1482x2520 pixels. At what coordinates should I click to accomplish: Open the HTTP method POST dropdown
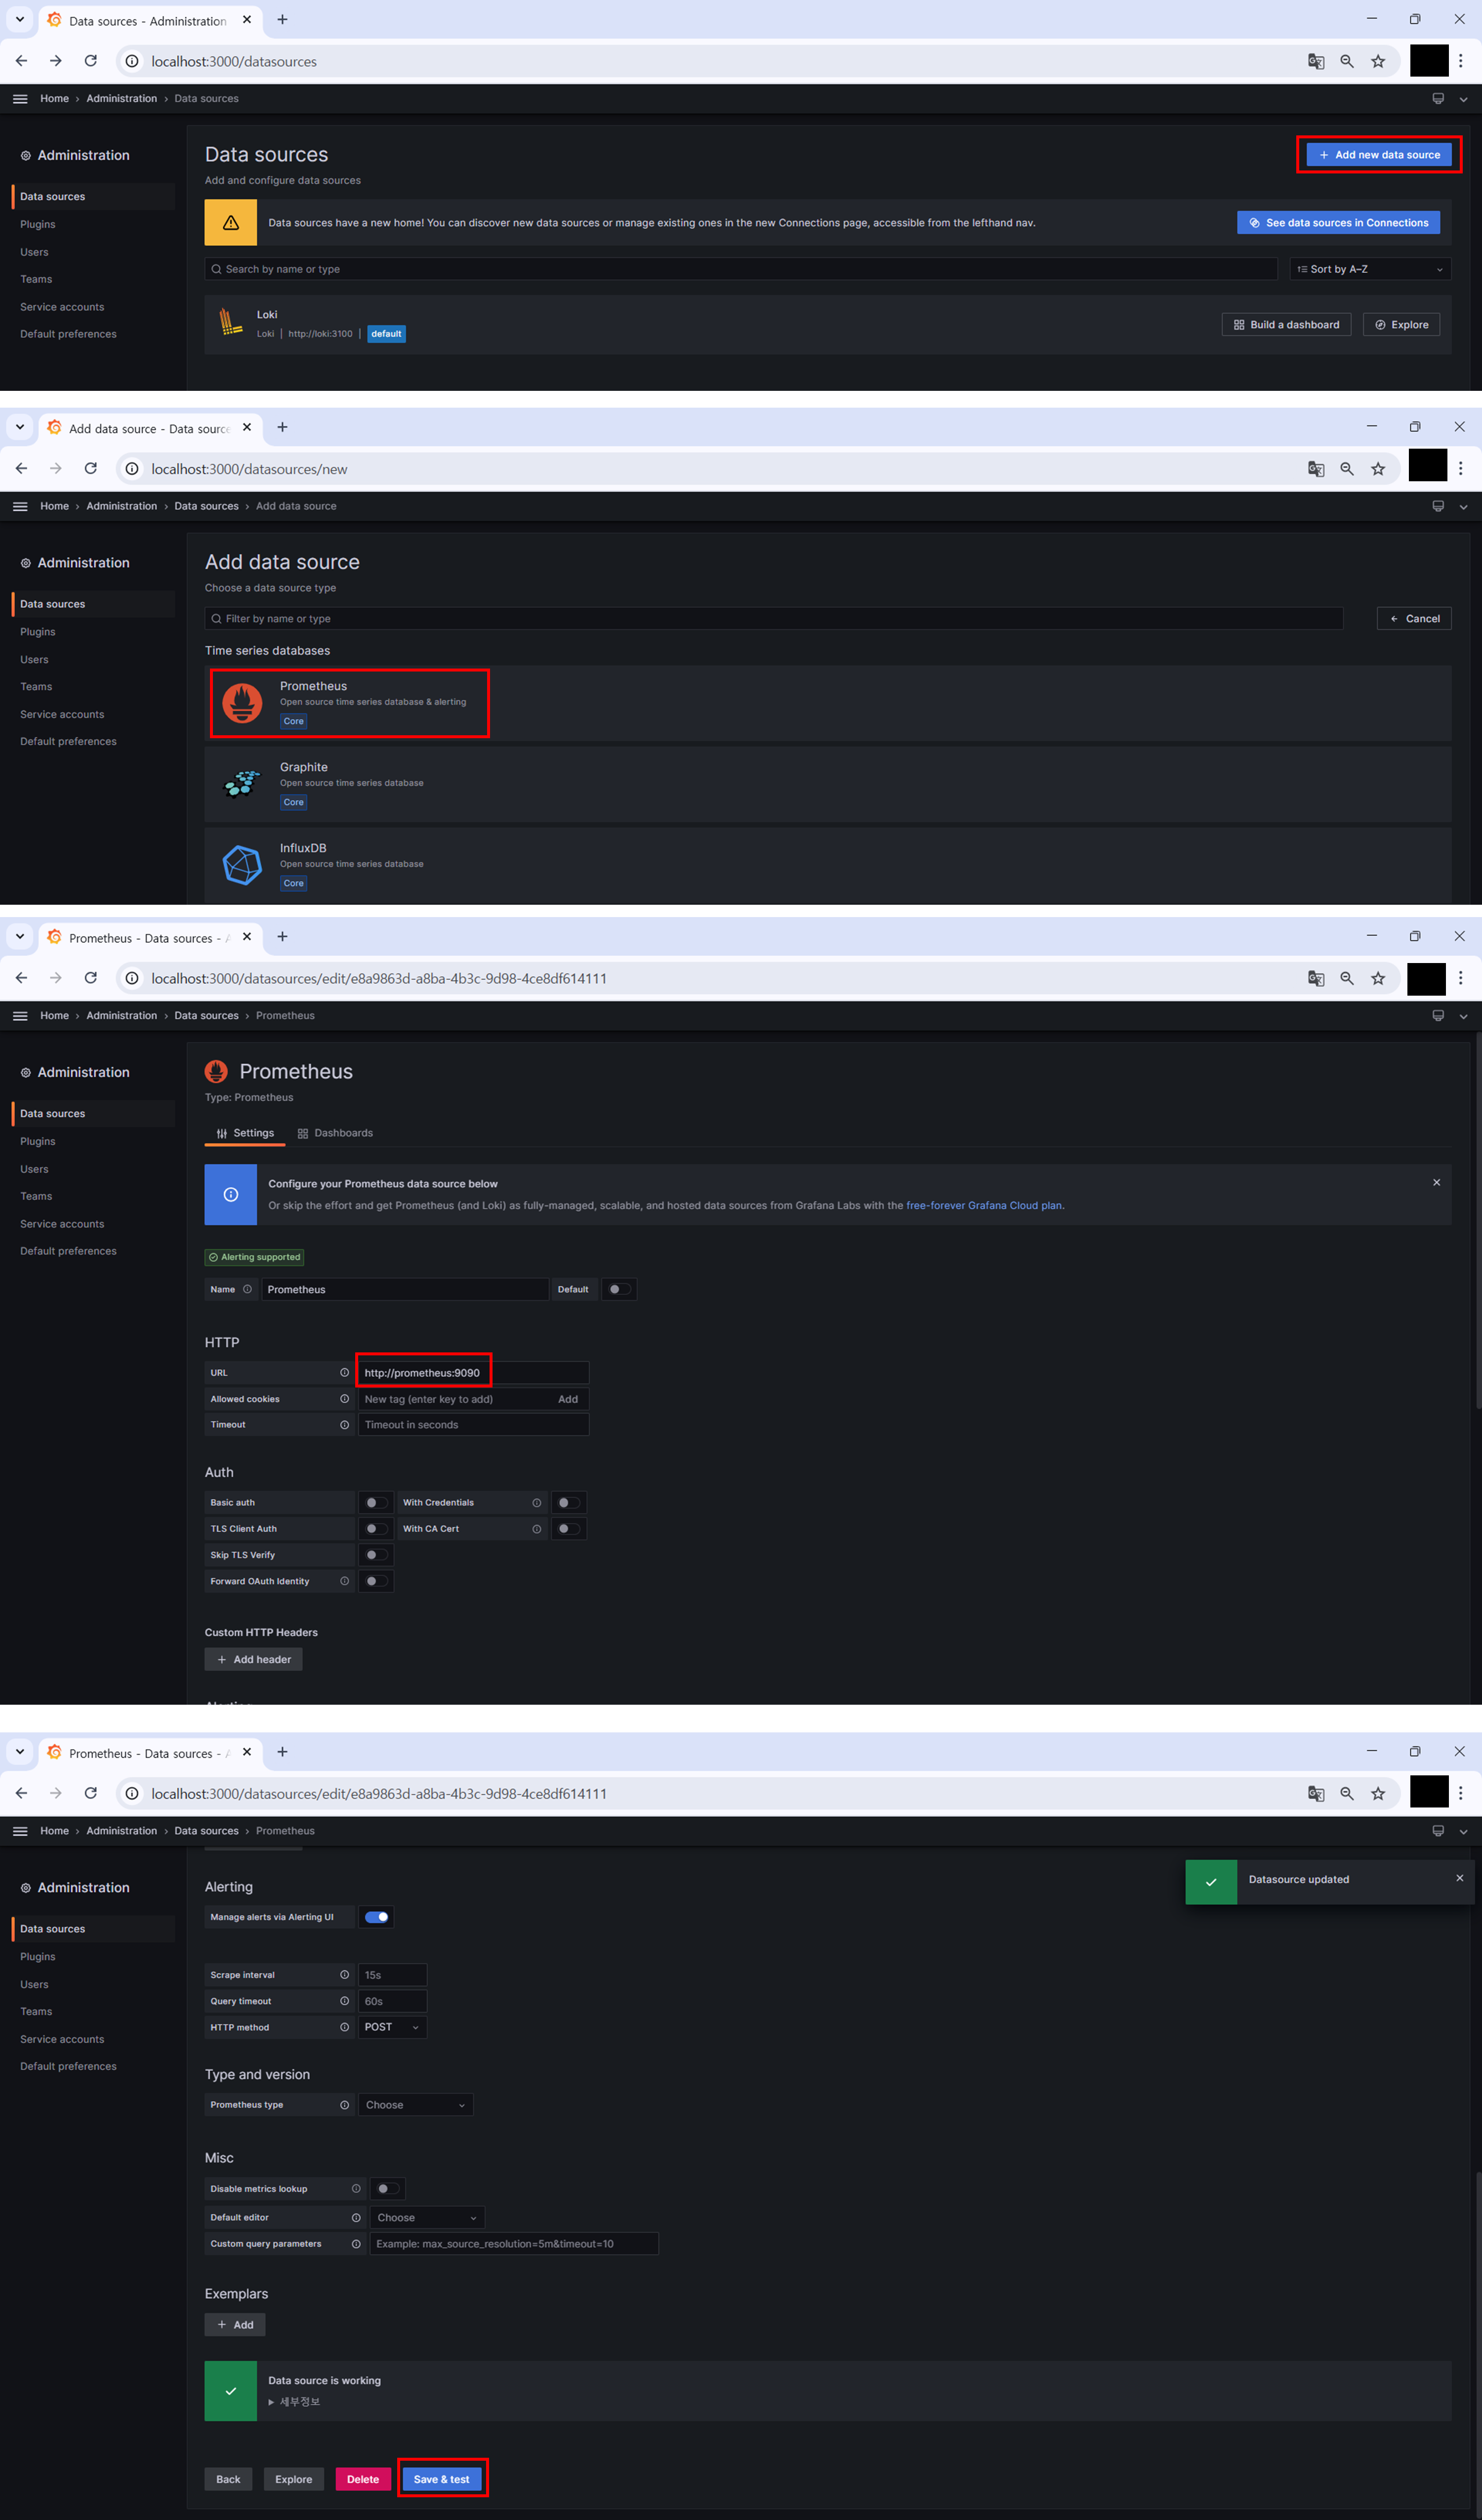pyautogui.click(x=392, y=2027)
